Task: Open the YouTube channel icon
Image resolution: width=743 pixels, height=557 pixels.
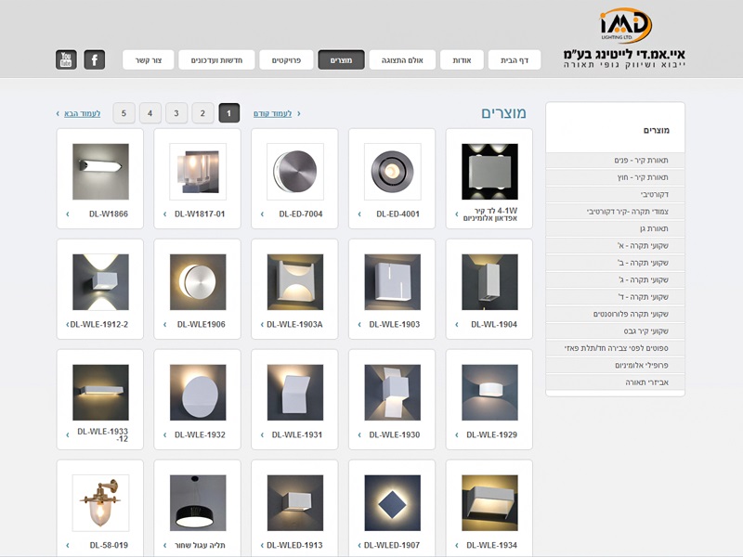Action: (66, 60)
